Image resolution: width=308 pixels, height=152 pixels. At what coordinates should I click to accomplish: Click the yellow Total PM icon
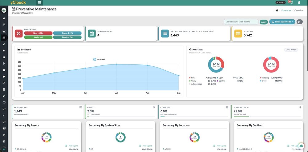click(x=238, y=33)
